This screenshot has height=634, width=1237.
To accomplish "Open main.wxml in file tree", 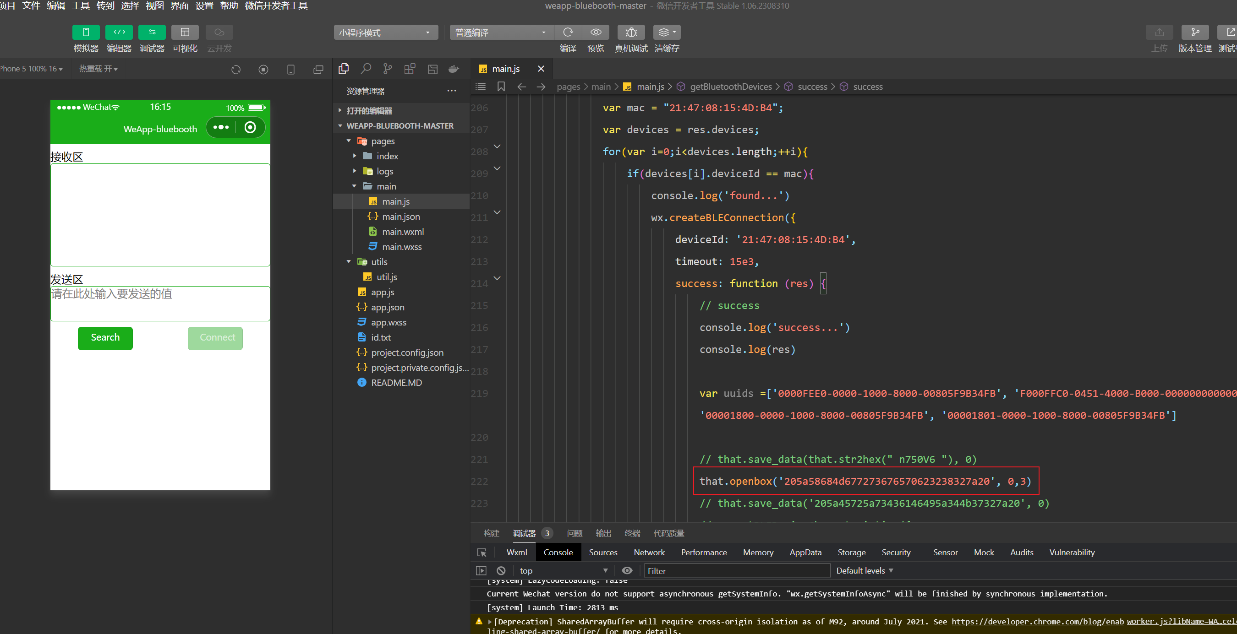I will [x=402, y=232].
